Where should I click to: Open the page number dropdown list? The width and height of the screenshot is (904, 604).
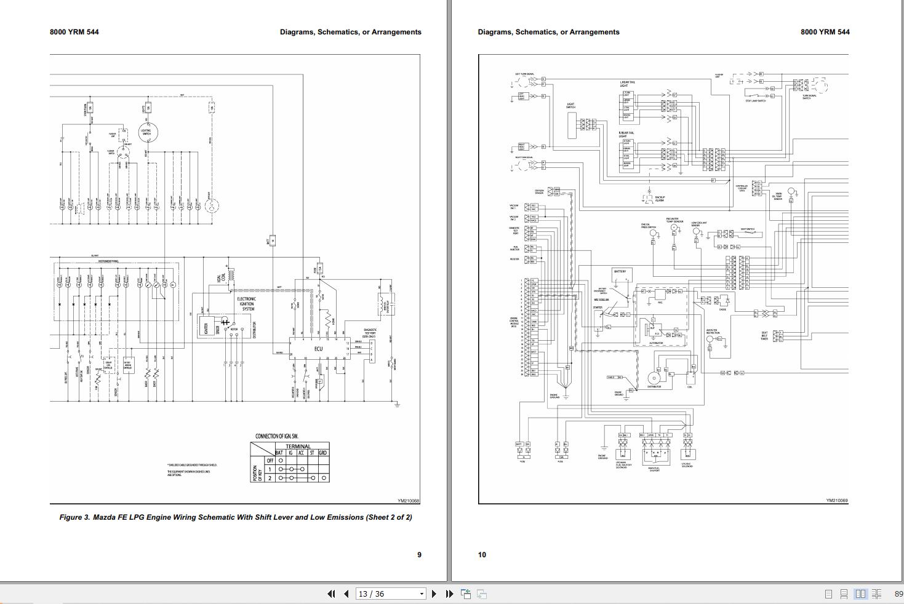tap(422, 594)
